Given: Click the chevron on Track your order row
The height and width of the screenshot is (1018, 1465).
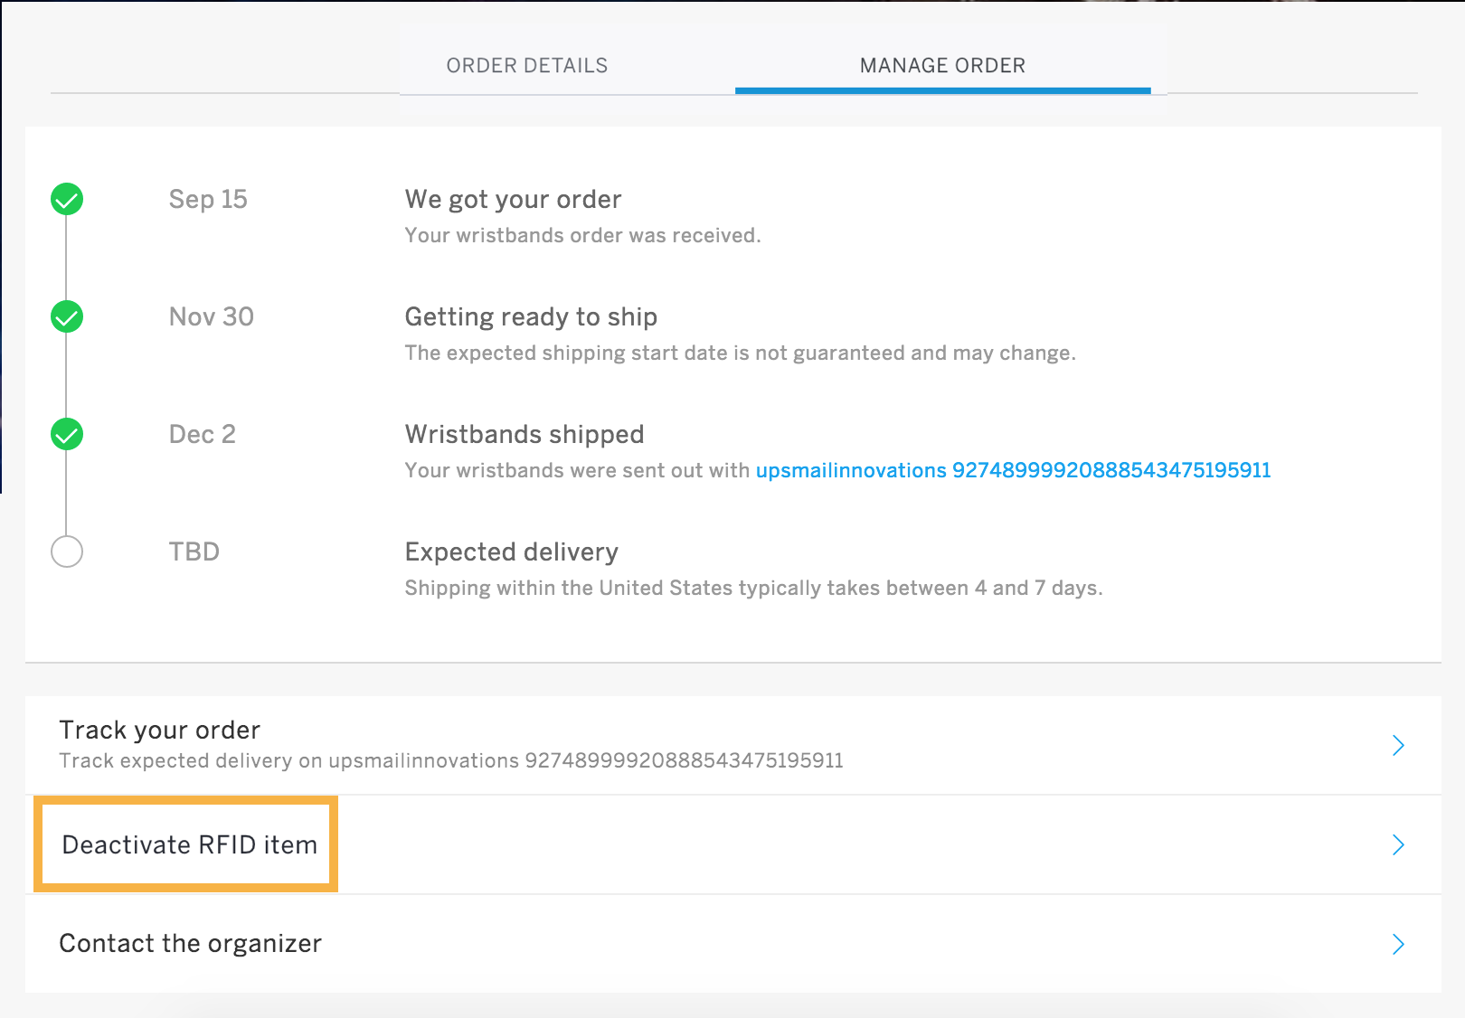Looking at the screenshot, I should pos(1398,745).
